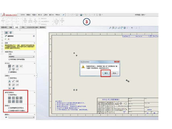Toggle Hole Wizard locations icon

[13, 69]
